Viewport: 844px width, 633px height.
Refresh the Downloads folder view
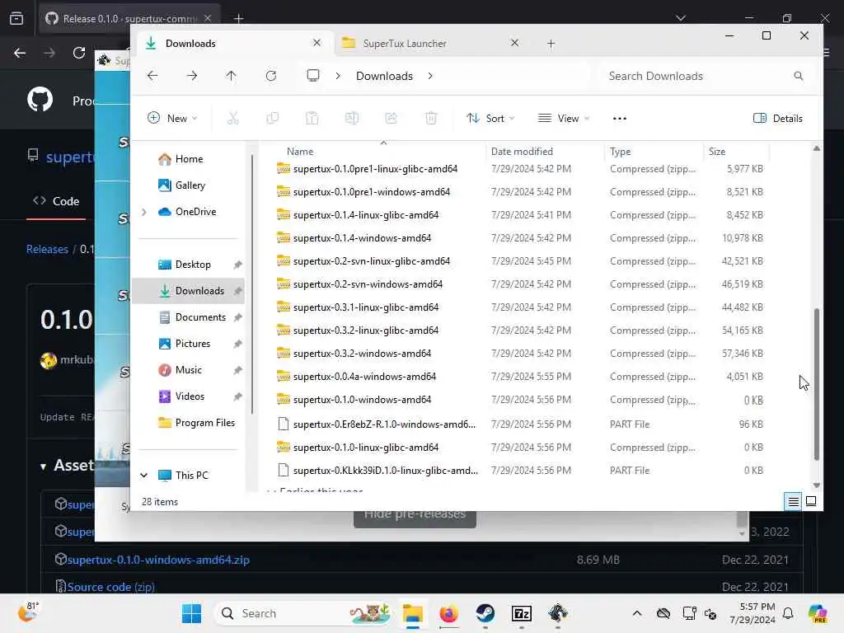270,76
